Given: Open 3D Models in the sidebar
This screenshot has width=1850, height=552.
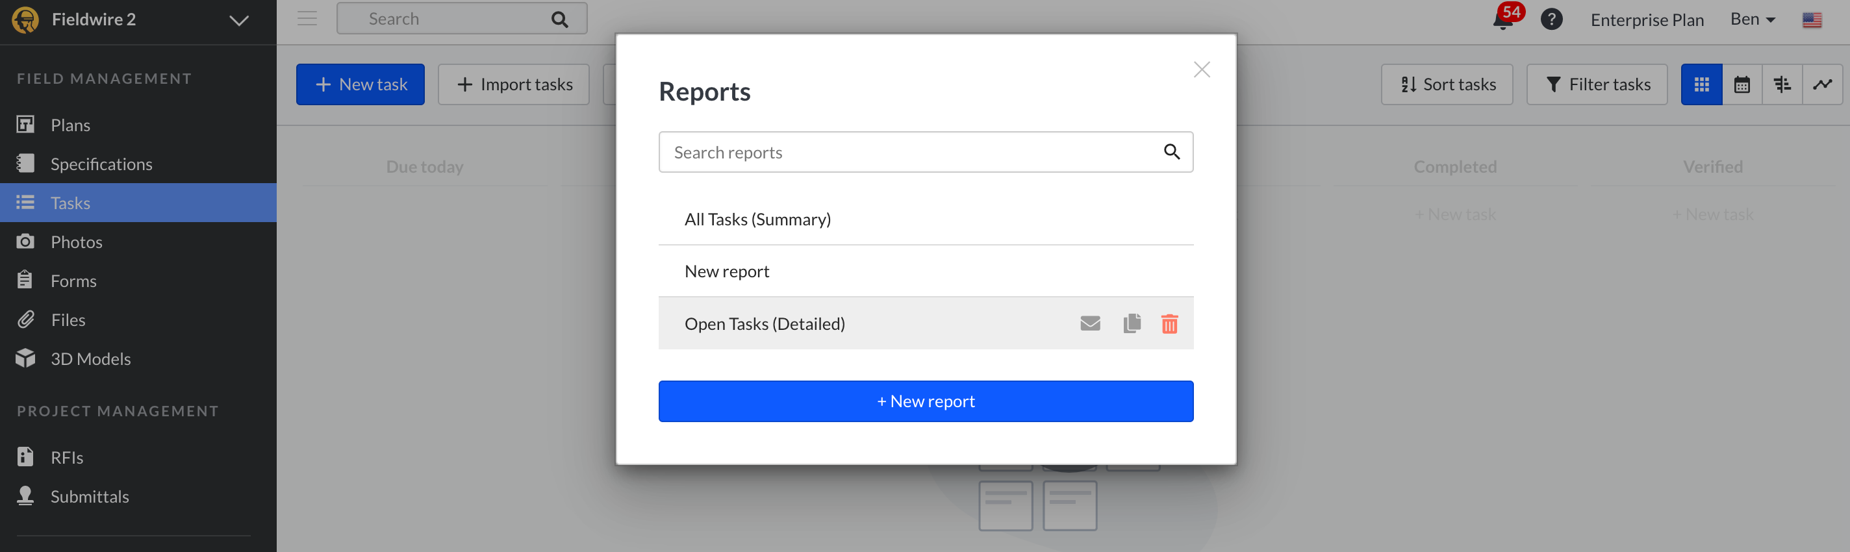Looking at the screenshot, I should pos(138,358).
